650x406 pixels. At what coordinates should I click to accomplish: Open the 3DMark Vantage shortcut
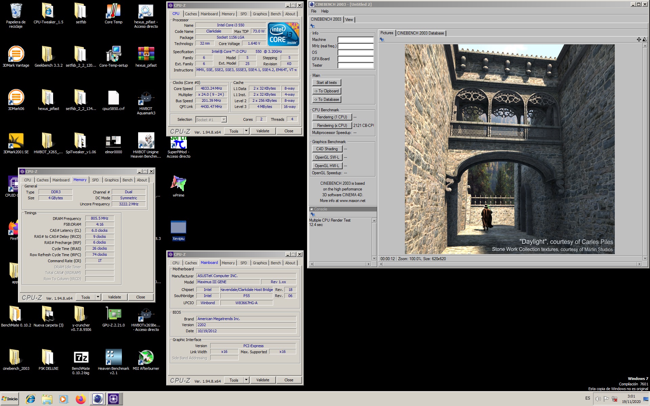tap(16, 57)
